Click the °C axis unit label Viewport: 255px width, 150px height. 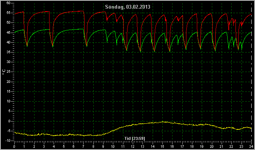(x=4, y=72)
